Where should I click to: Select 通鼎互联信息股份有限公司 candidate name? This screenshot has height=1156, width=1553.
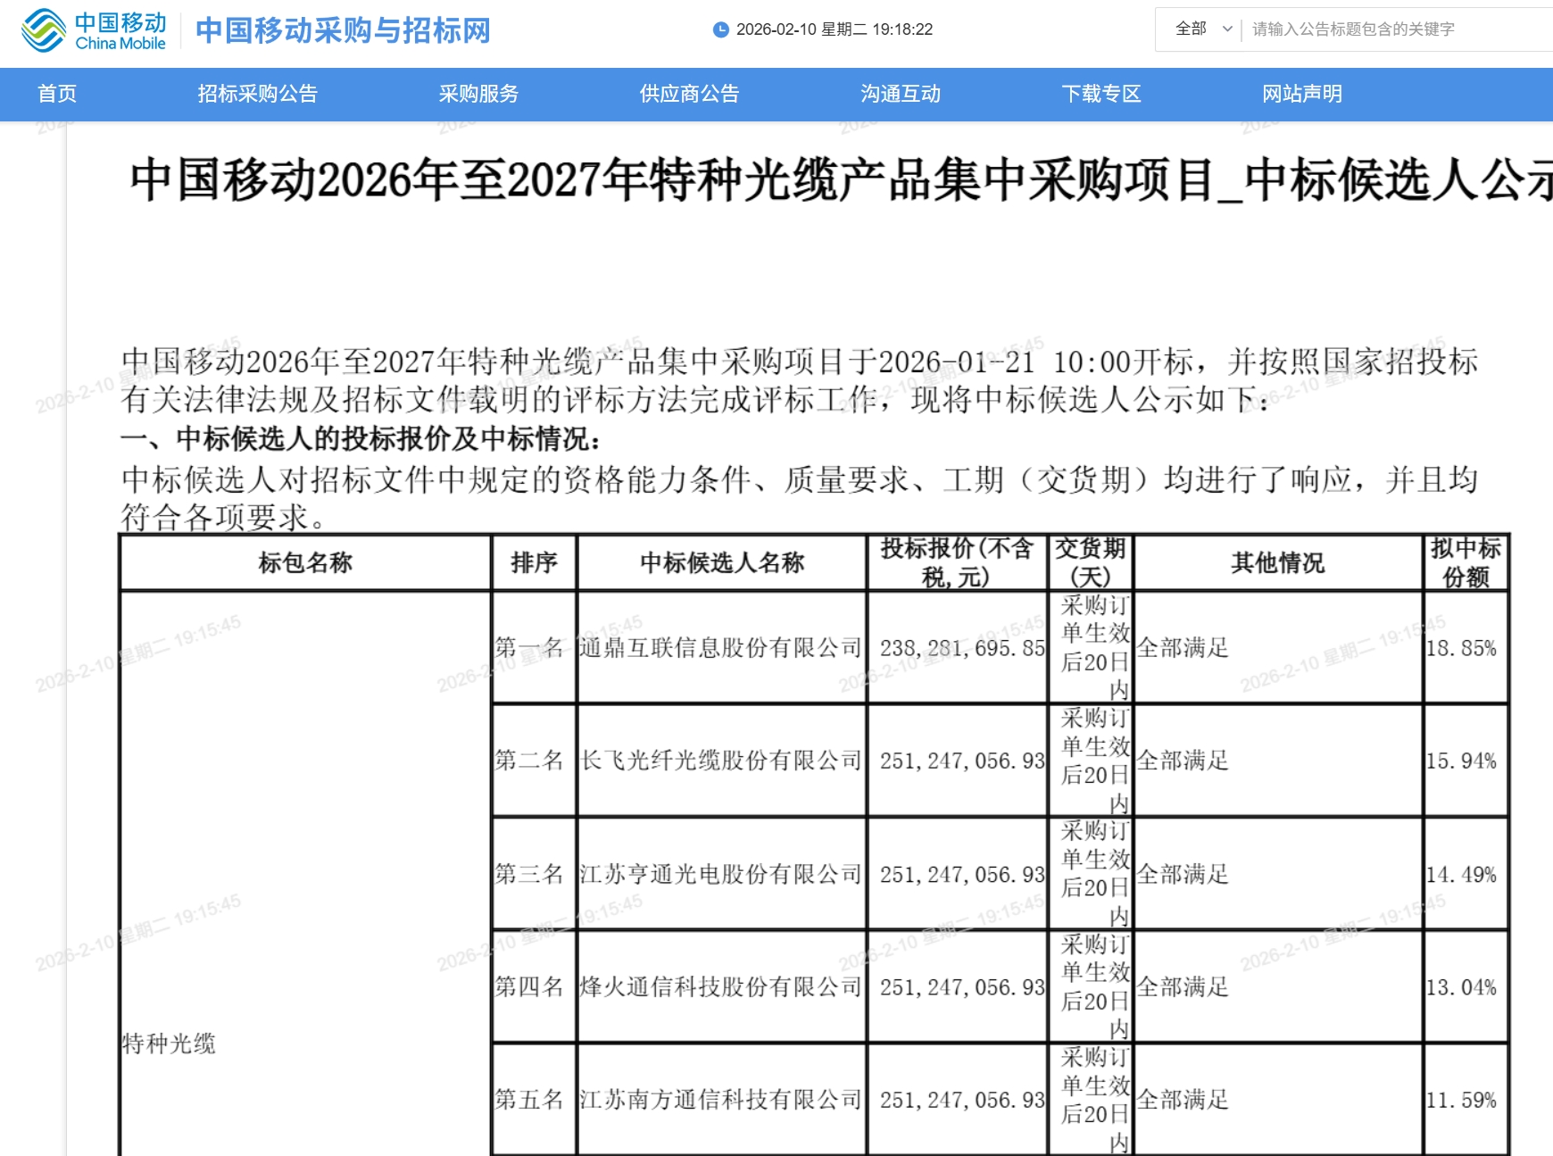(721, 647)
